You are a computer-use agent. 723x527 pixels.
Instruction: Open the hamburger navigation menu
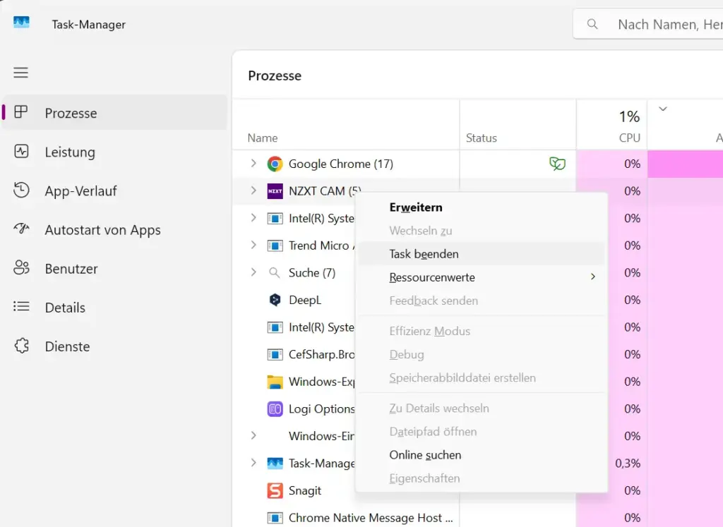click(x=20, y=73)
